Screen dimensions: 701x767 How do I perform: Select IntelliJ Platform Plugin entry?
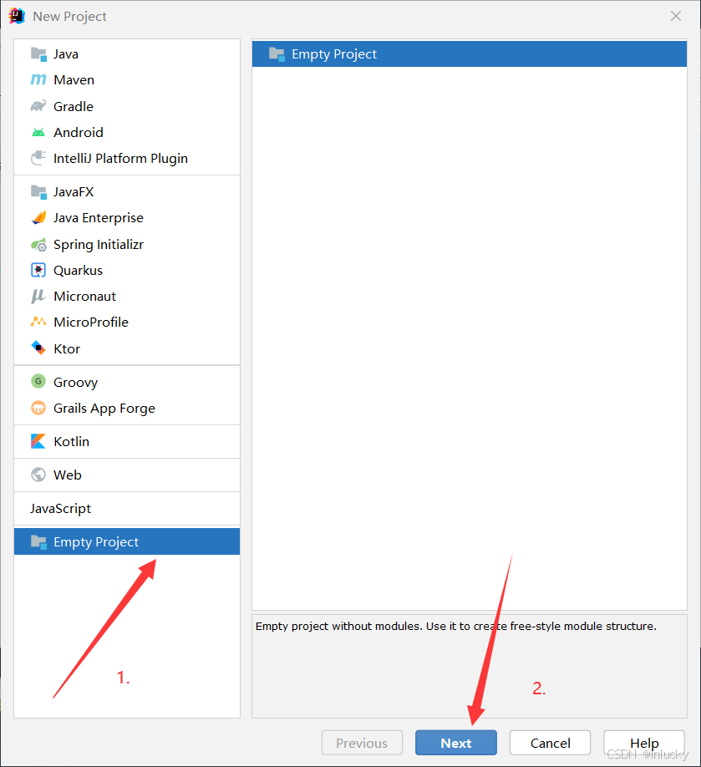pos(120,159)
